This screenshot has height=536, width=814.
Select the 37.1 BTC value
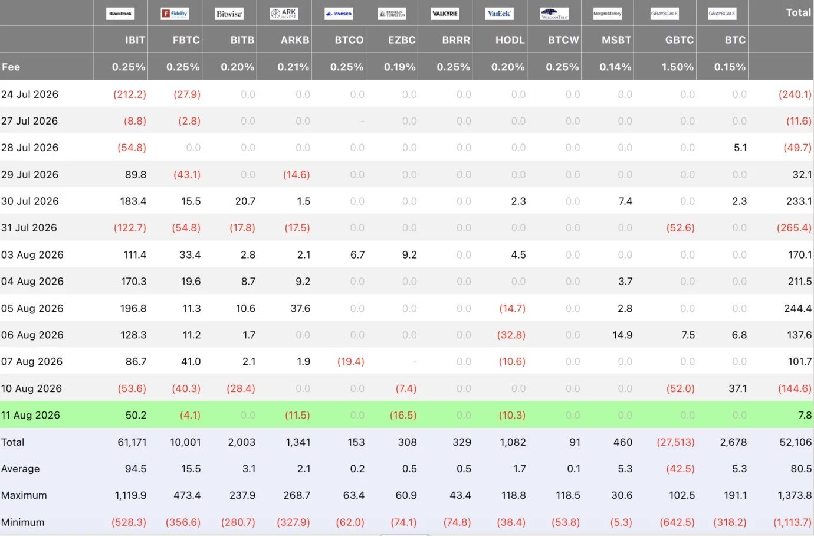point(737,388)
